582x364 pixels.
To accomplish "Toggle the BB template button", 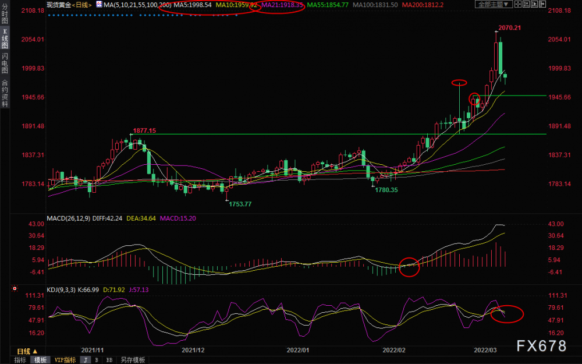I will click(x=108, y=360).
